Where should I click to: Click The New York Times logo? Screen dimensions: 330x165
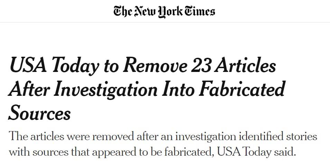coord(164,11)
